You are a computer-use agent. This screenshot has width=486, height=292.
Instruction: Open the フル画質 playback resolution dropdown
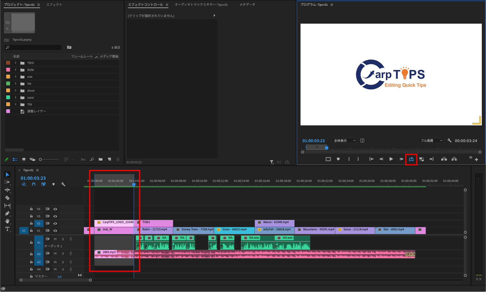coord(431,141)
